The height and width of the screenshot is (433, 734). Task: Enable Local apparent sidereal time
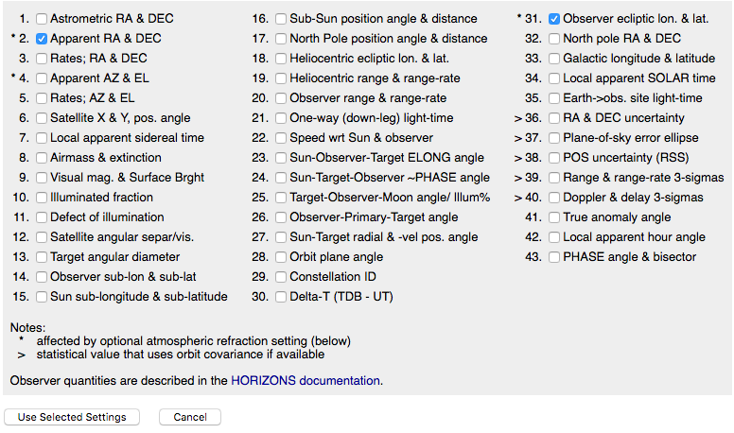[42, 138]
